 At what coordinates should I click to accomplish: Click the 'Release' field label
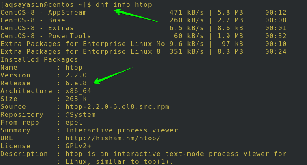[15, 83]
